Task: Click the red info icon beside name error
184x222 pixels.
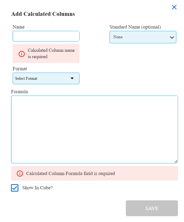Action: pyautogui.click(x=22, y=54)
